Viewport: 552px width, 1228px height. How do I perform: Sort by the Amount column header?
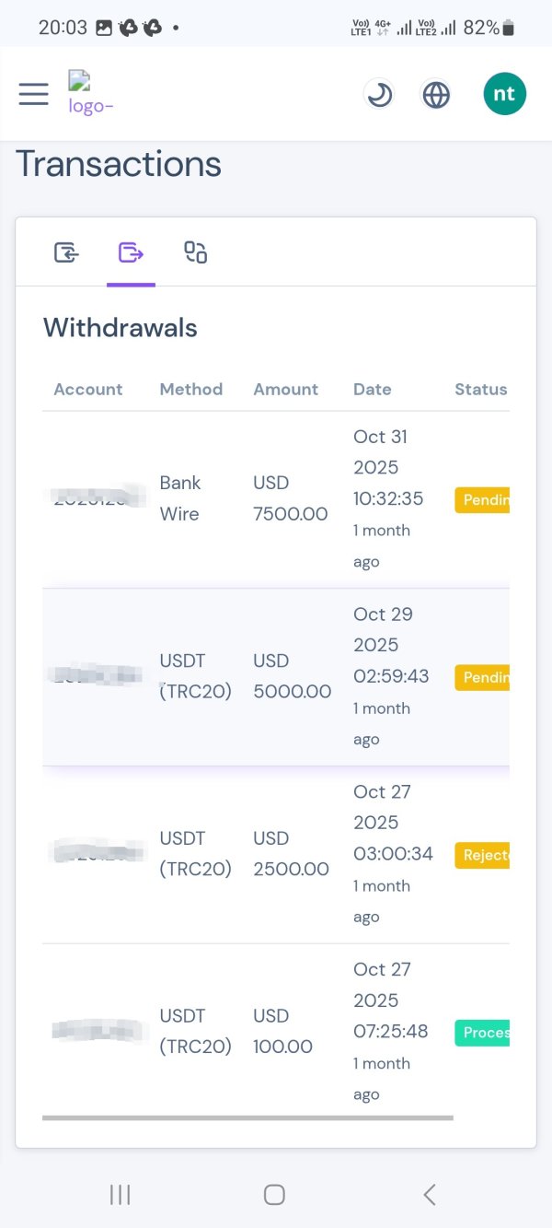point(285,389)
